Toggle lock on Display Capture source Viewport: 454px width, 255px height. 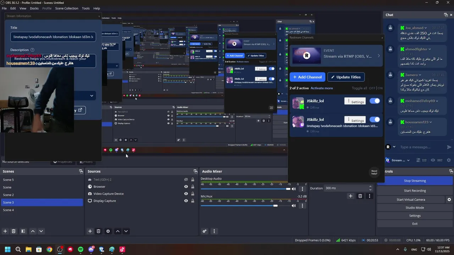point(193,201)
